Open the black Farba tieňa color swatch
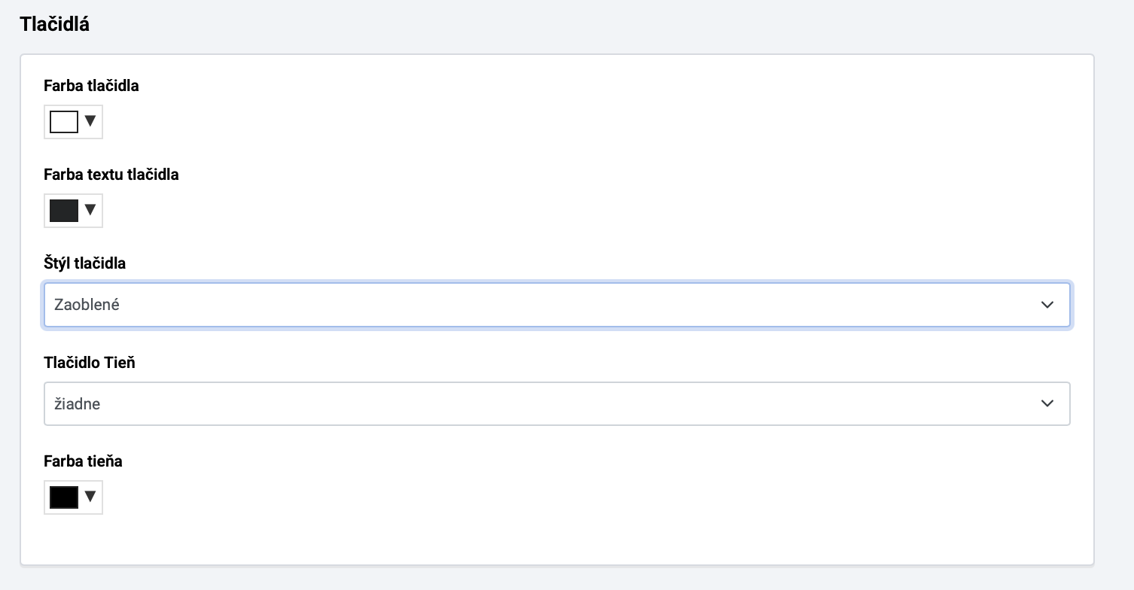Image resolution: width=1134 pixels, height=590 pixels. (64, 497)
